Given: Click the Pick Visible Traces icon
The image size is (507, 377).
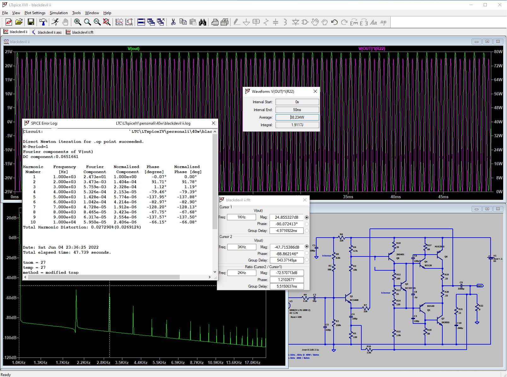Looking at the screenshot, I should tap(119, 22).
